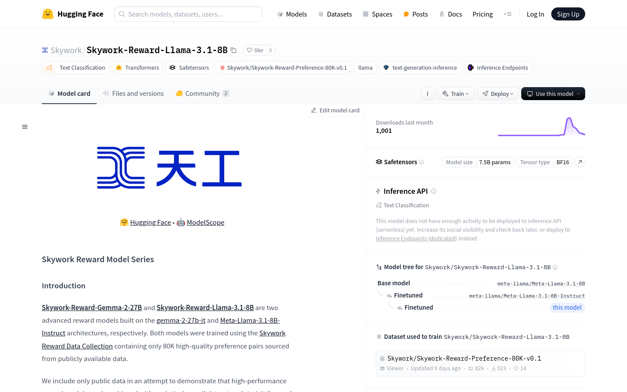
Task: Open tensor details arrow icon
Action: 580,162
